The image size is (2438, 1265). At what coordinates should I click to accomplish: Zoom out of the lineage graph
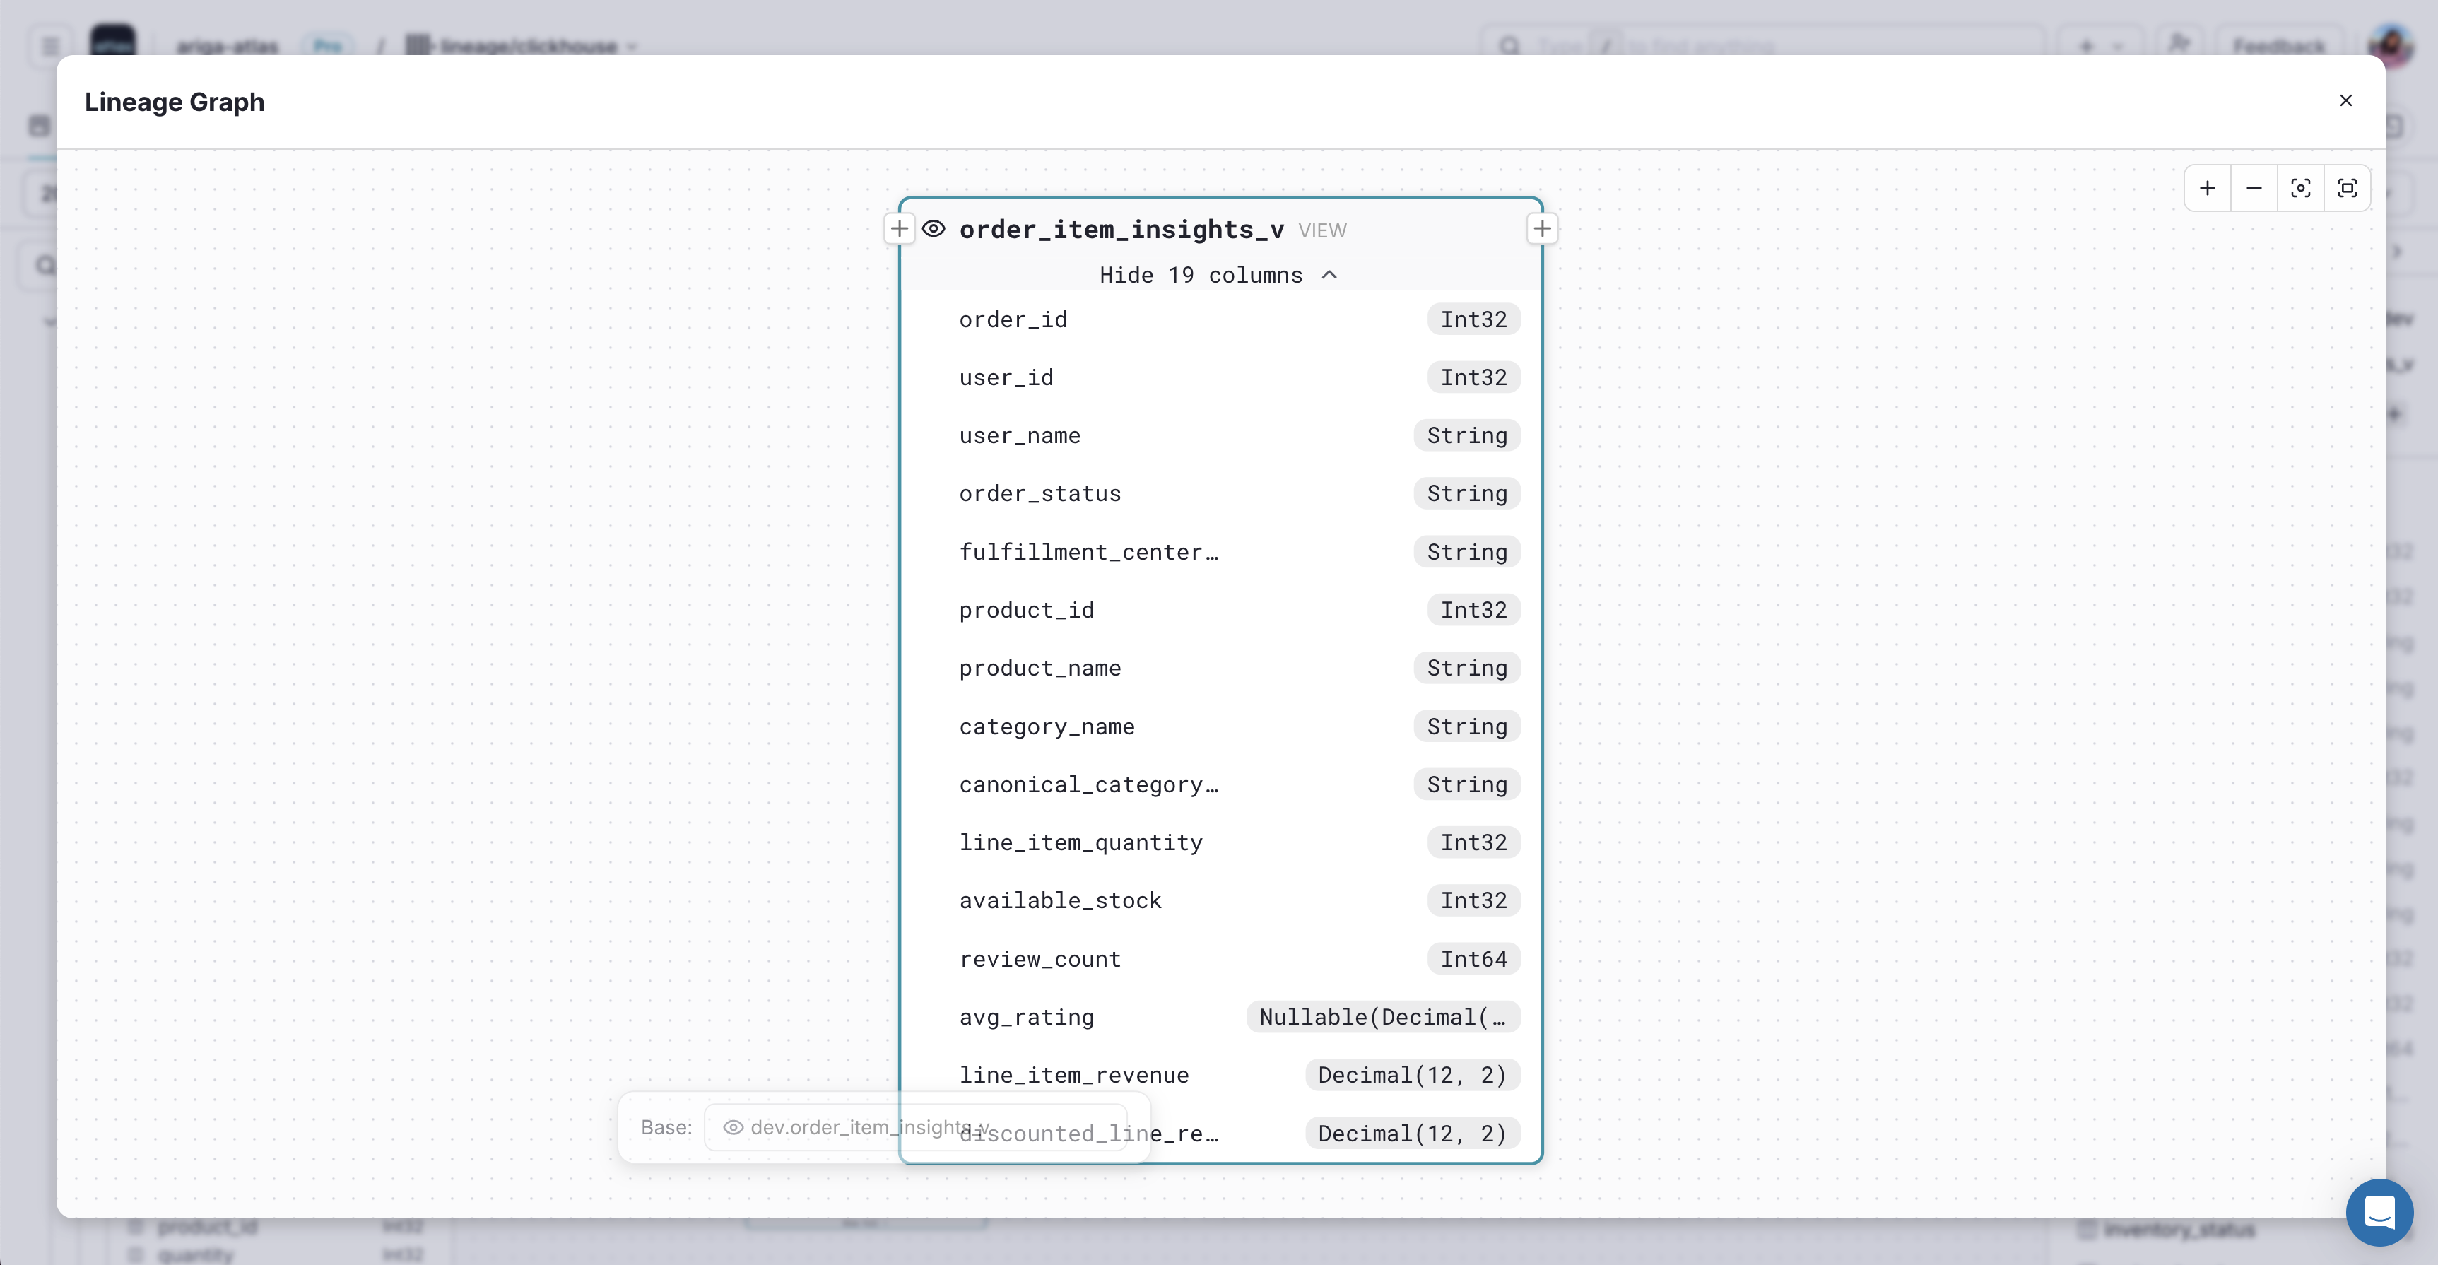point(2254,187)
